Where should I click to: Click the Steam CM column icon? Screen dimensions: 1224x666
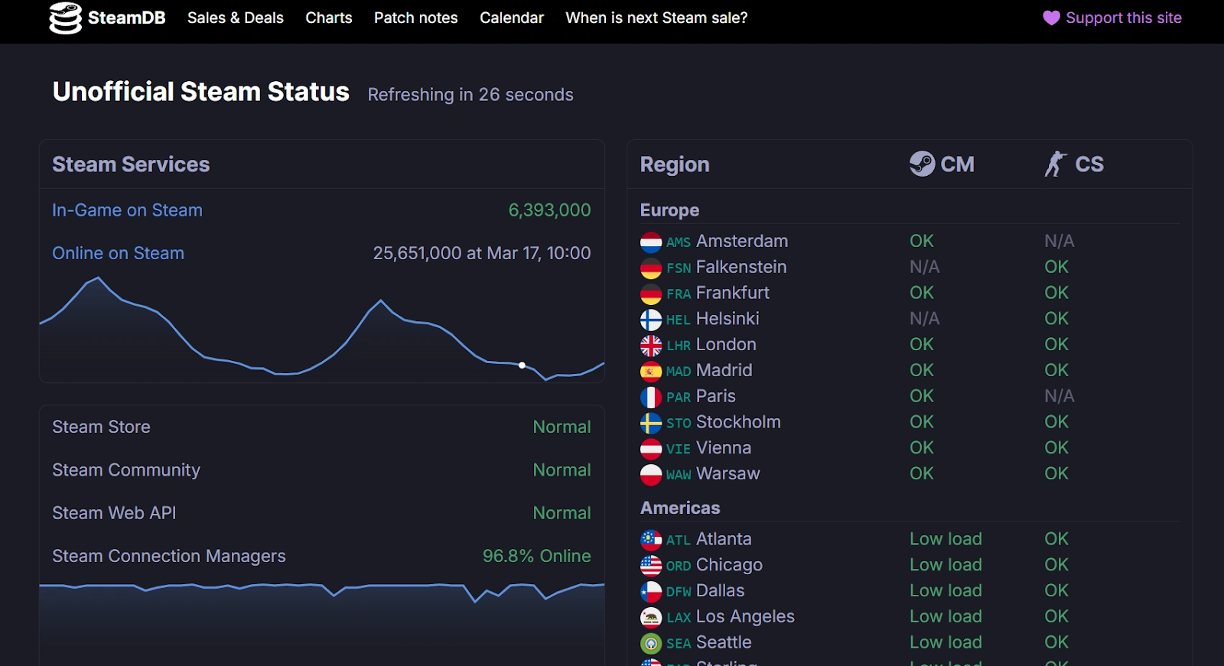point(922,164)
